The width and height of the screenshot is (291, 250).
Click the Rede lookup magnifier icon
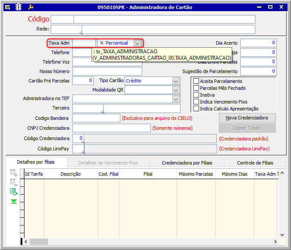click(81, 33)
